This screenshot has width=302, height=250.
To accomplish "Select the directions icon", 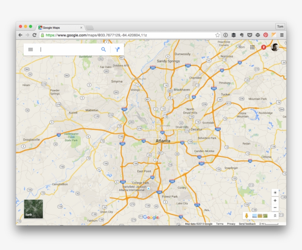I will 117,49.
